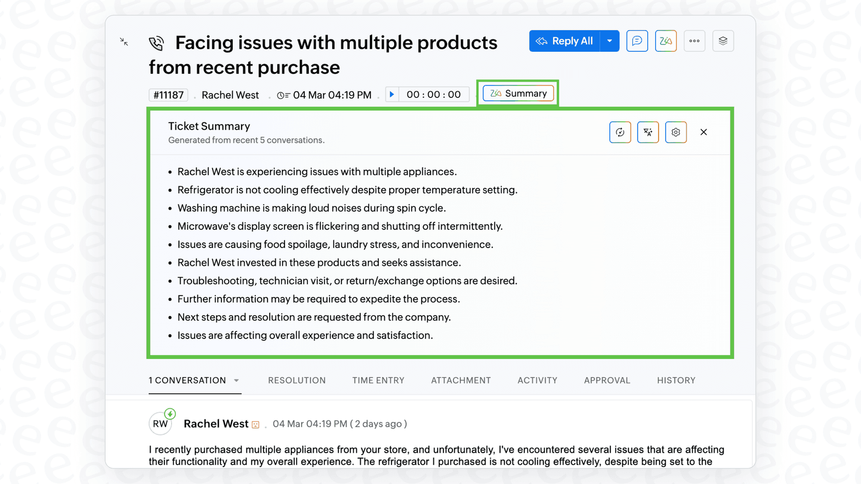Click the Rachel West contact name in header

(x=230, y=95)
